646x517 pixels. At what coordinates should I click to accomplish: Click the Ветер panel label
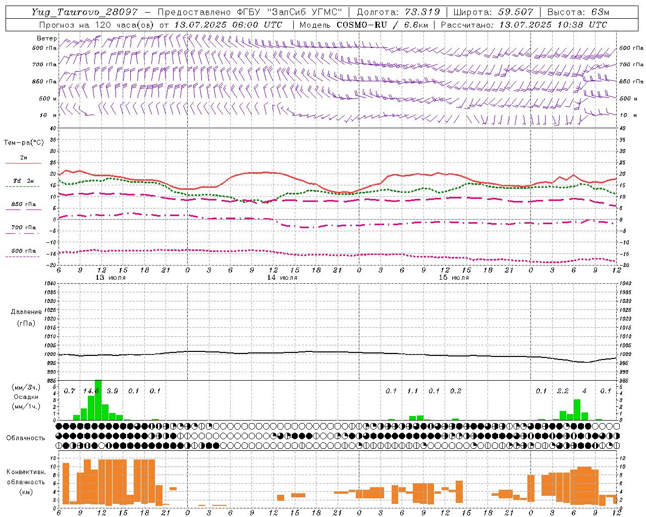point(46,38)
